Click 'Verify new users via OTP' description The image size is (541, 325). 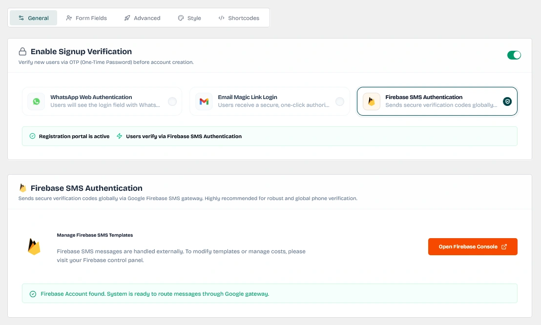[106, 62]
